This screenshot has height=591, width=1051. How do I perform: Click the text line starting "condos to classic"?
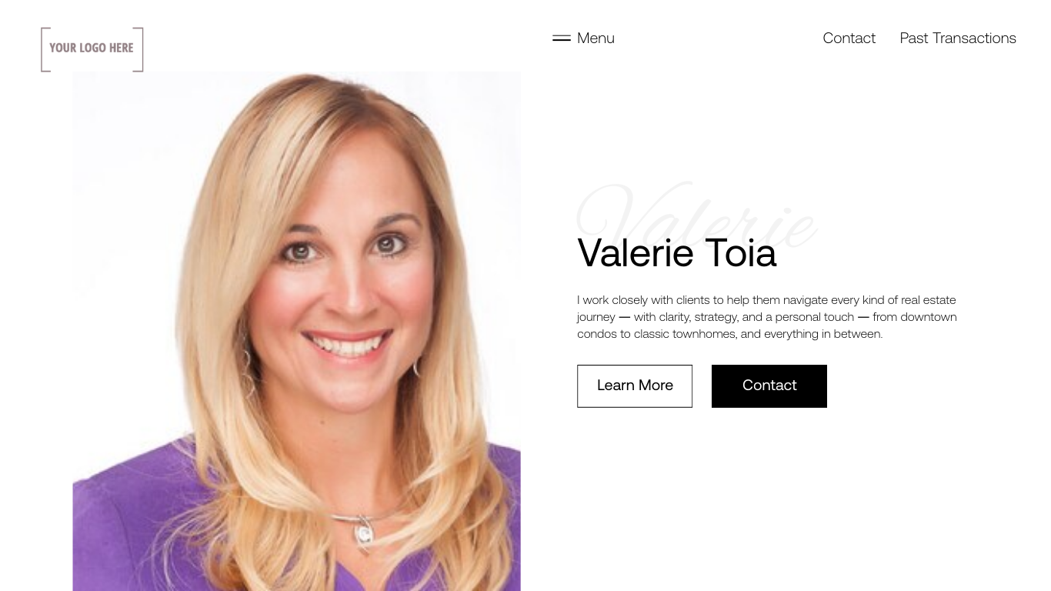729,334
